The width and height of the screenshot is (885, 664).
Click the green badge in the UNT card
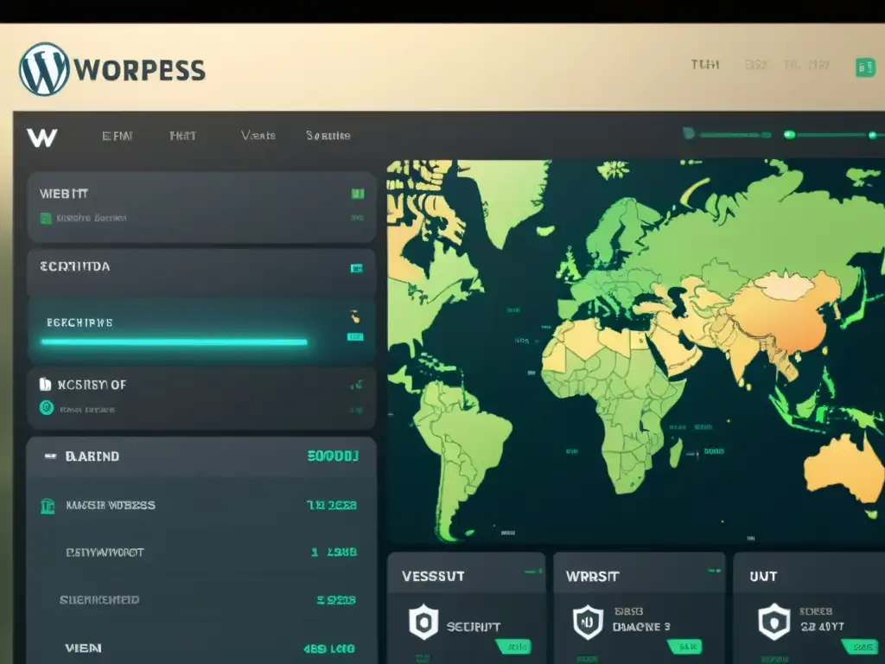(860, 647)
